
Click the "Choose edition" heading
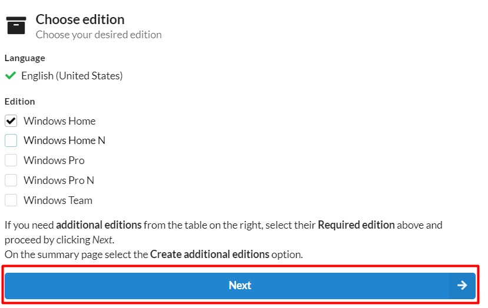click(80, 19)
